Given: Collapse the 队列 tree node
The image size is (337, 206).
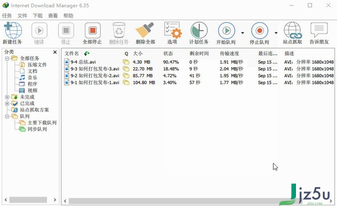Looking at the screenshot, I should click(x=7, y=116).
